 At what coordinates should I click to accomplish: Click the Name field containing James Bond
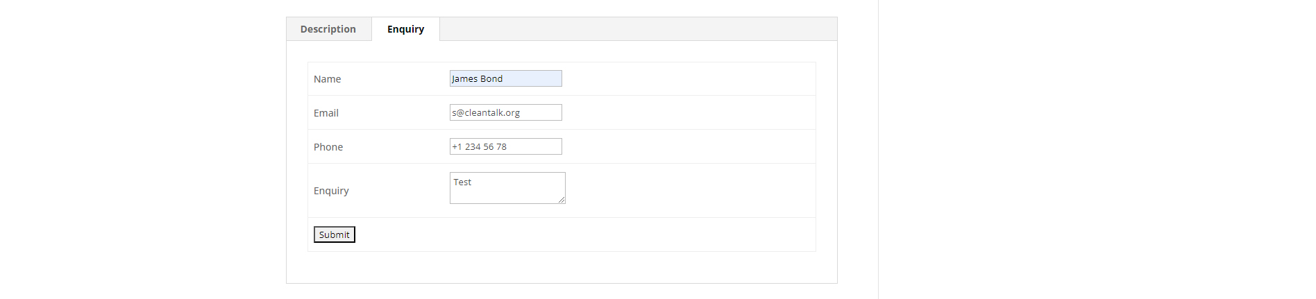[x=505, y=78]
